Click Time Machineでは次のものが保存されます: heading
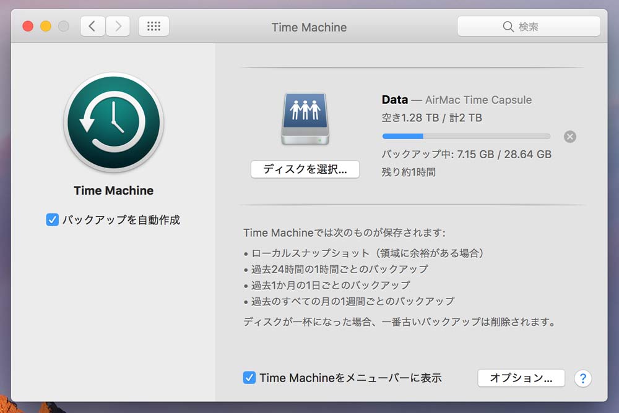 point(344,232)
